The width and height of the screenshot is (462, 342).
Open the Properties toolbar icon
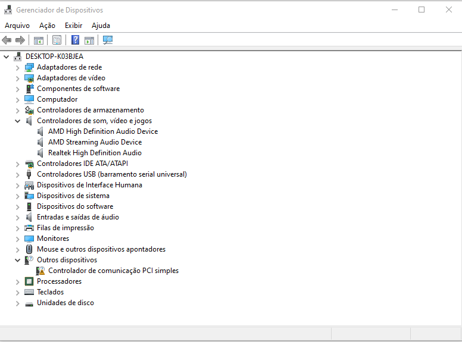coord(57,40)
